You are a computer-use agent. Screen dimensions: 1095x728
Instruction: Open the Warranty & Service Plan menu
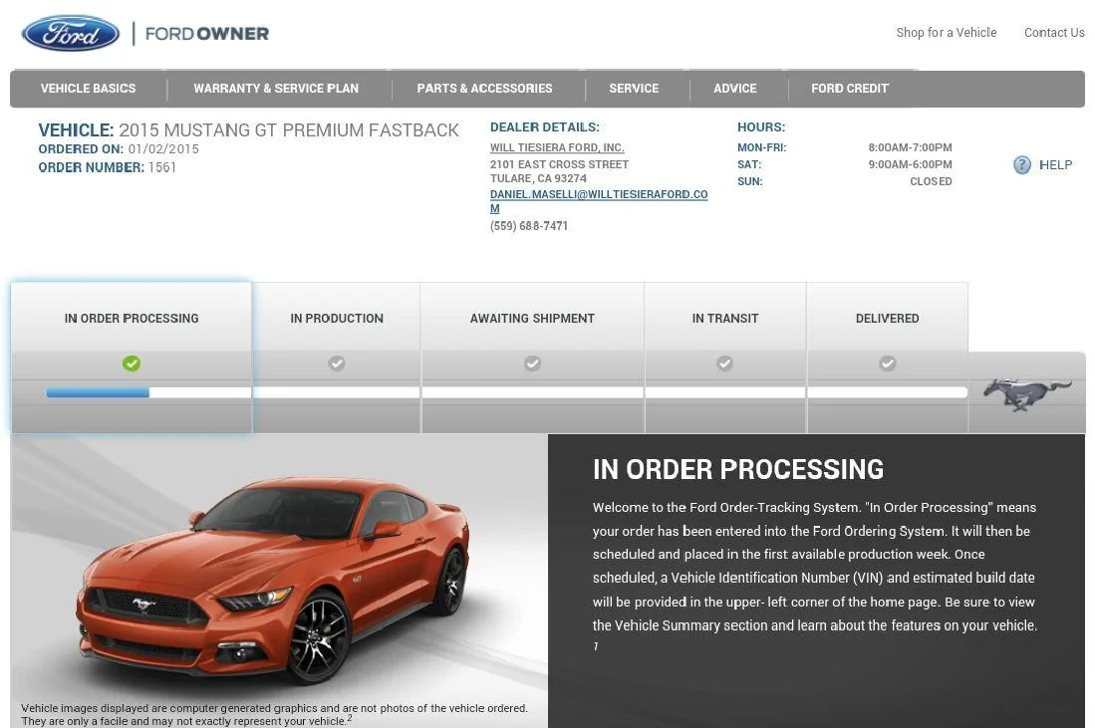click(276, 89)
